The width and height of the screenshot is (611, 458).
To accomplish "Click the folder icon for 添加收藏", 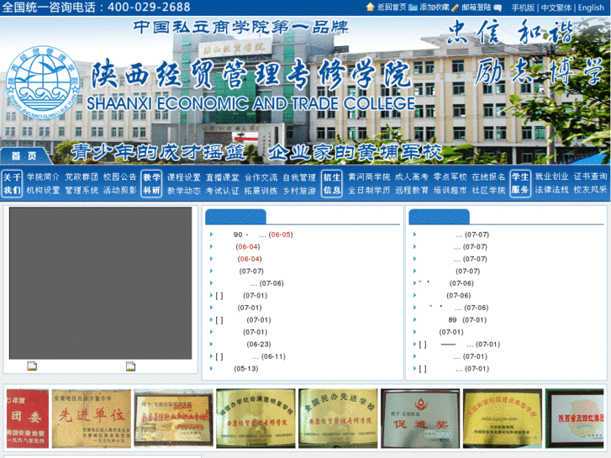I will (413, 8).
